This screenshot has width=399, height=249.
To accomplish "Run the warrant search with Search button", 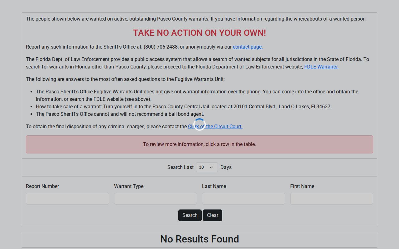I will [x=190, y=215].
